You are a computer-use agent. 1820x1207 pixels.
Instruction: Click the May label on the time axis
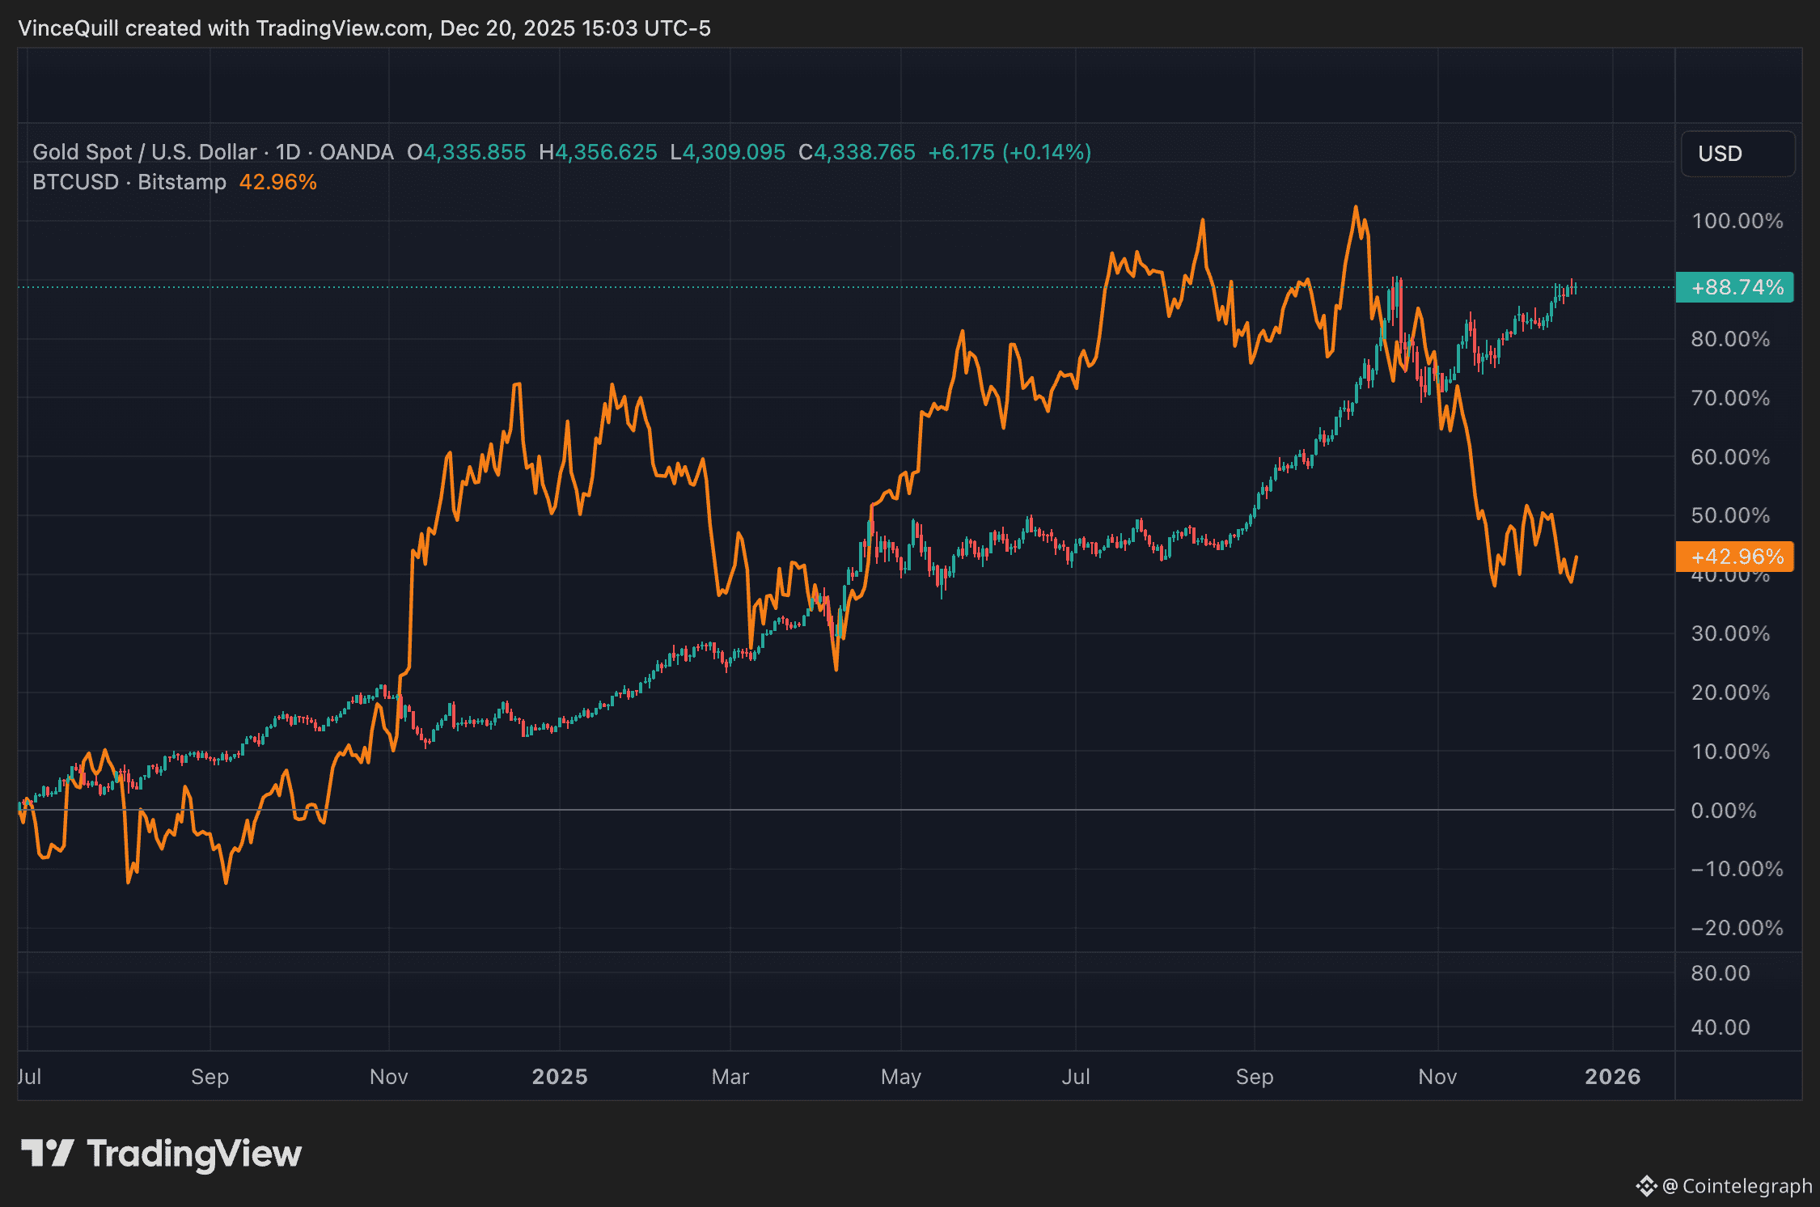click(900, 1077)
